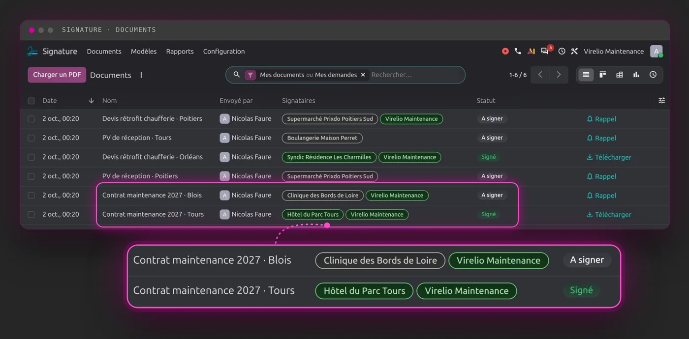Screen dimensions: 689x339
Task: Click the Date column sort arrow
Action: (91, 101)
